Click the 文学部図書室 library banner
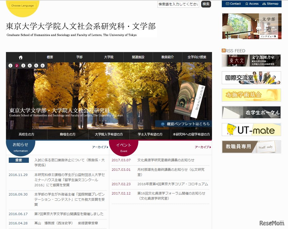 (x=251, y=61)
